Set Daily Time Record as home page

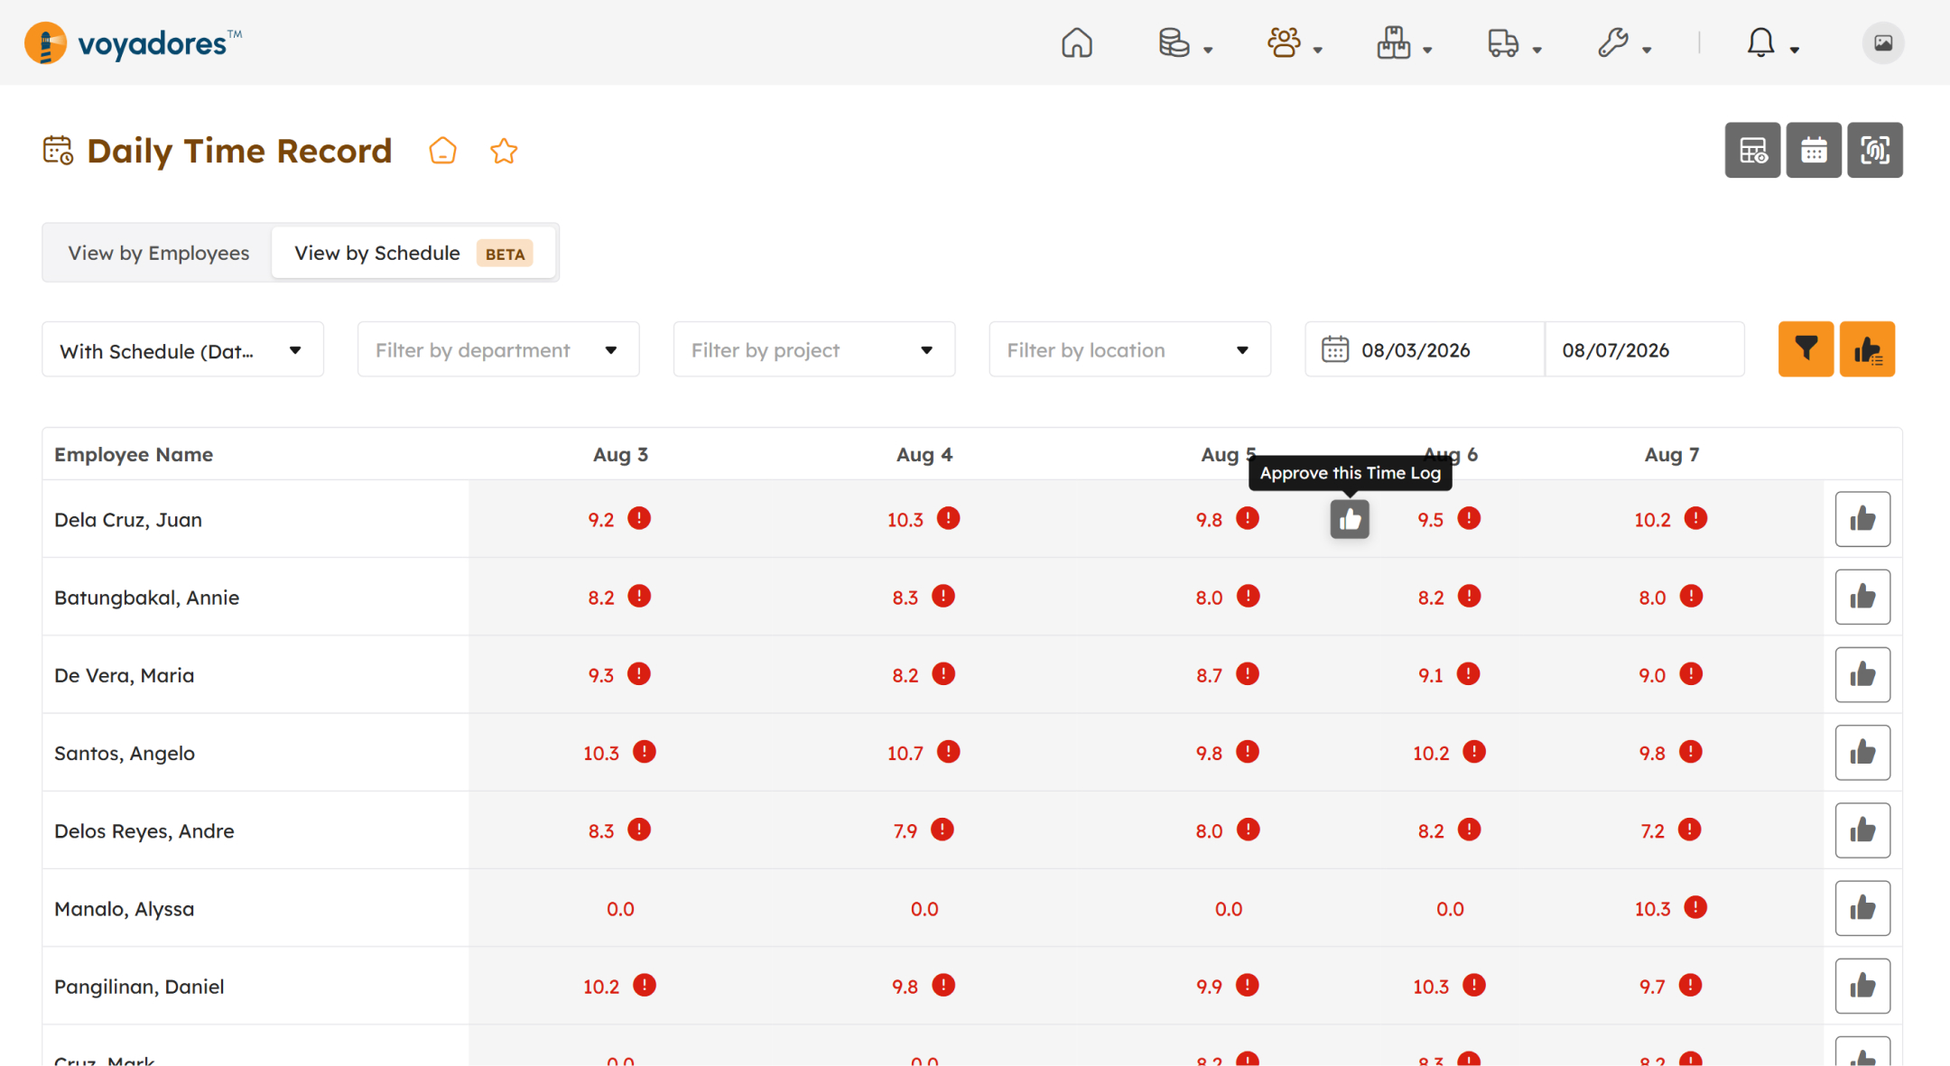click(442, 151)
